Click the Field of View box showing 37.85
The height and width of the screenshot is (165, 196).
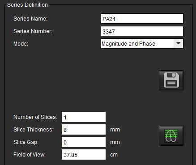pos(84,155)
